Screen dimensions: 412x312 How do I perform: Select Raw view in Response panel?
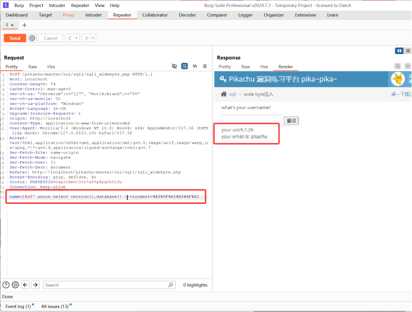[245, 66]
